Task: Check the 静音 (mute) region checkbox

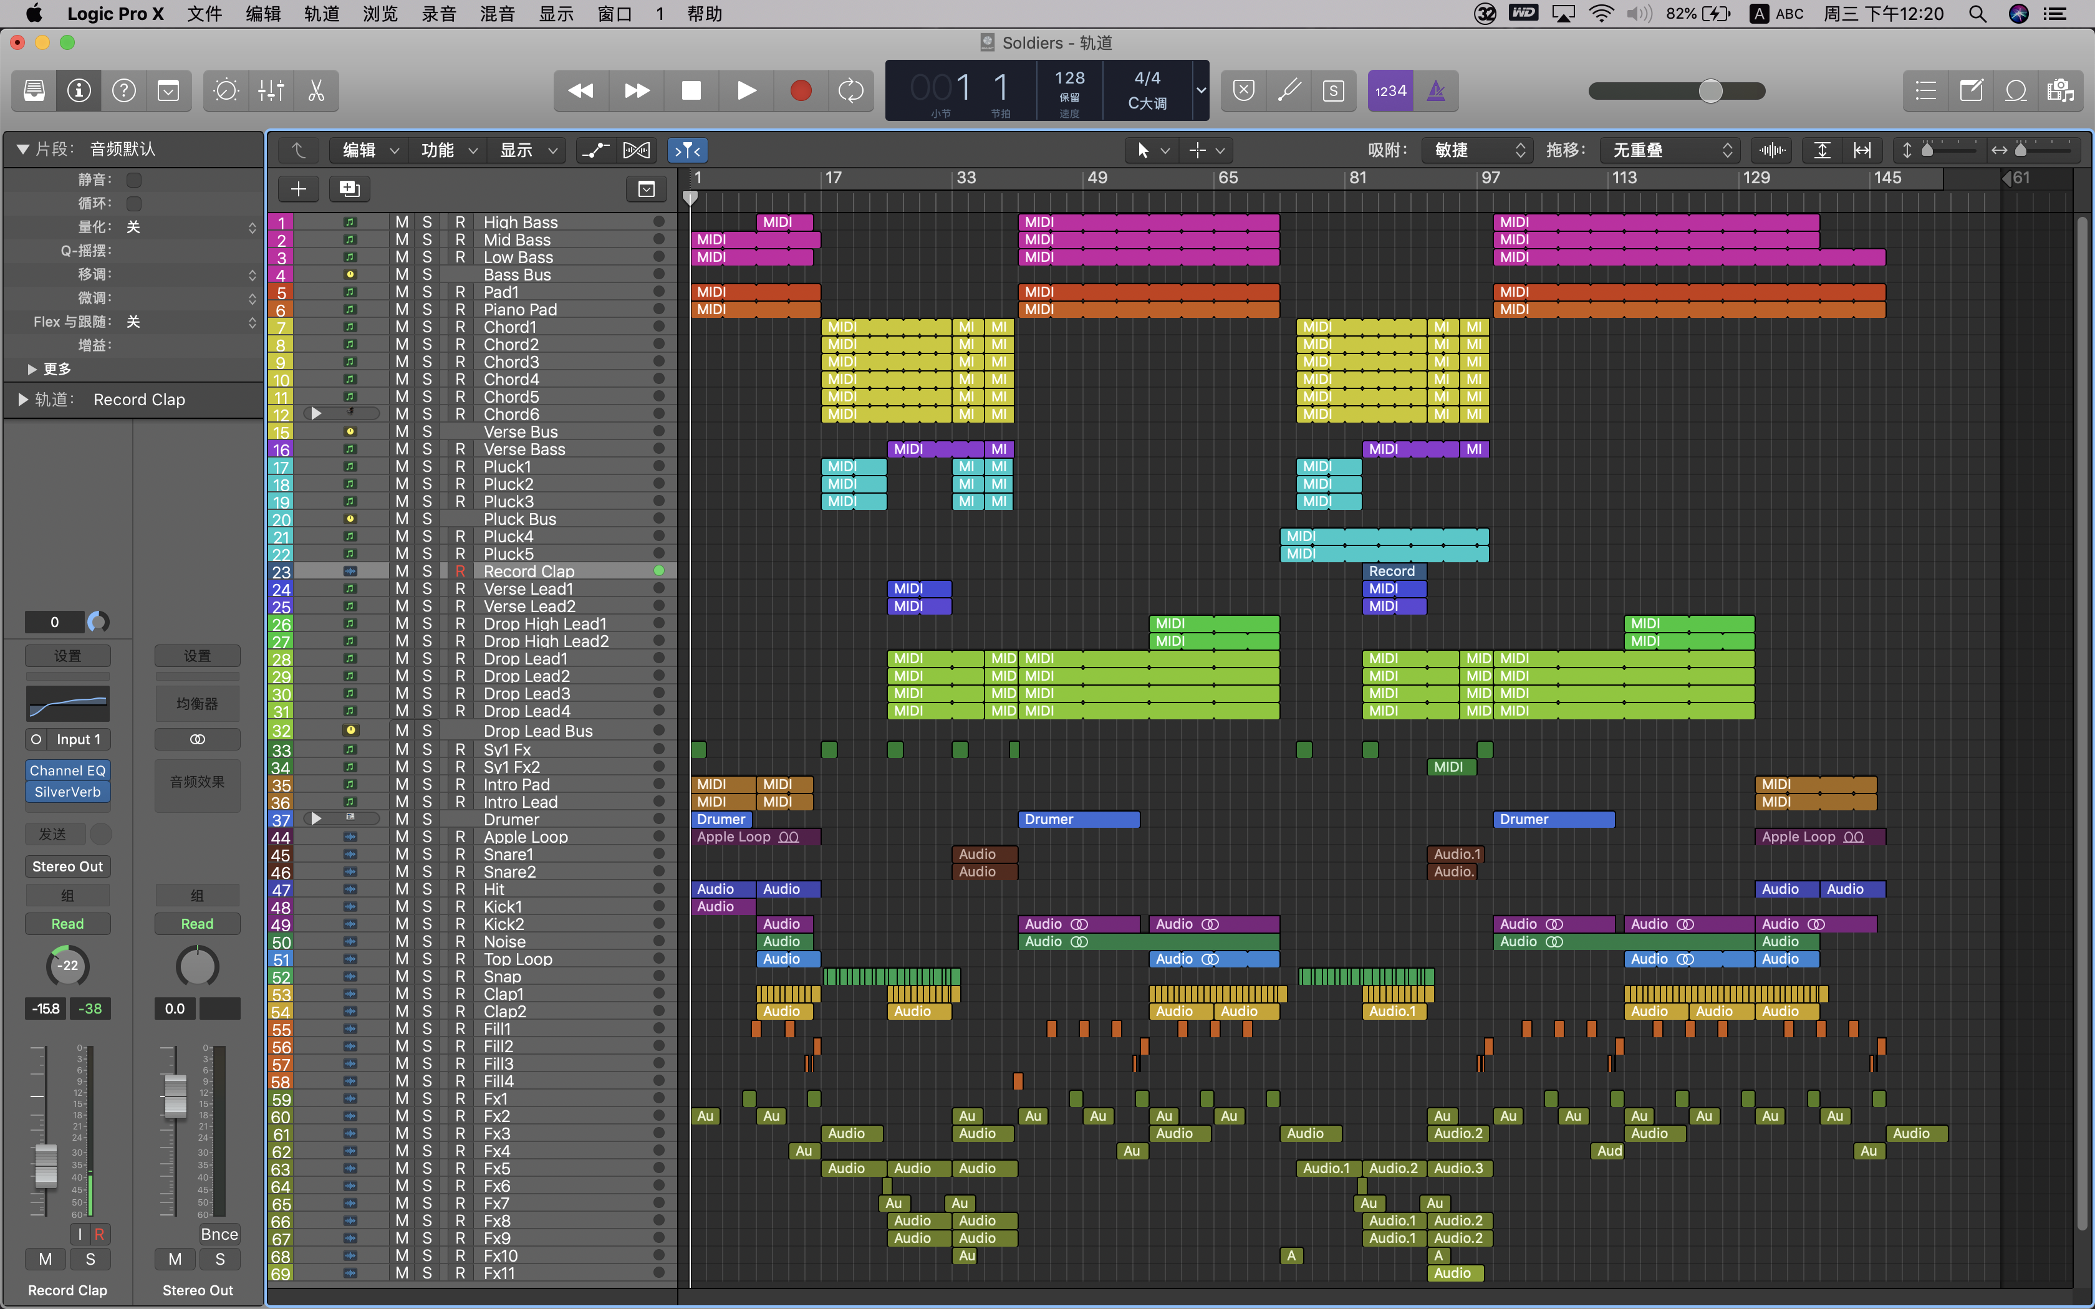Action: pyautogui.click(x=134, y=180)
